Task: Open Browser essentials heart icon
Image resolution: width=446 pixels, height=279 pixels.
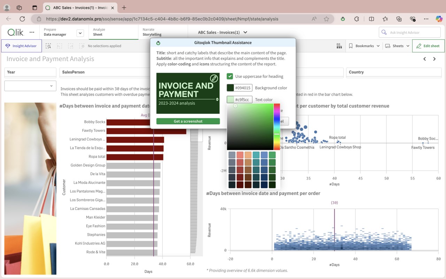Action: [x=413, y=19]
